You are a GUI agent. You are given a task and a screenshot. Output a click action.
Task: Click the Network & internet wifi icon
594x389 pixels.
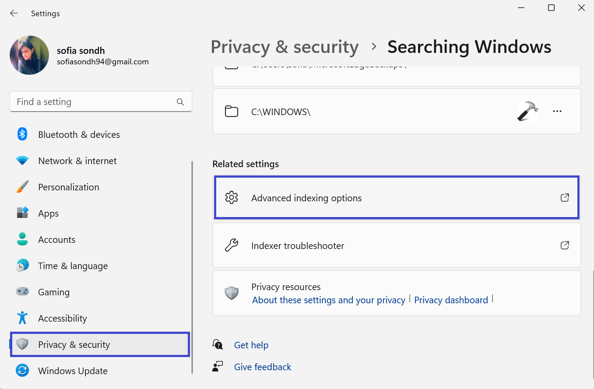coord(22,161)
